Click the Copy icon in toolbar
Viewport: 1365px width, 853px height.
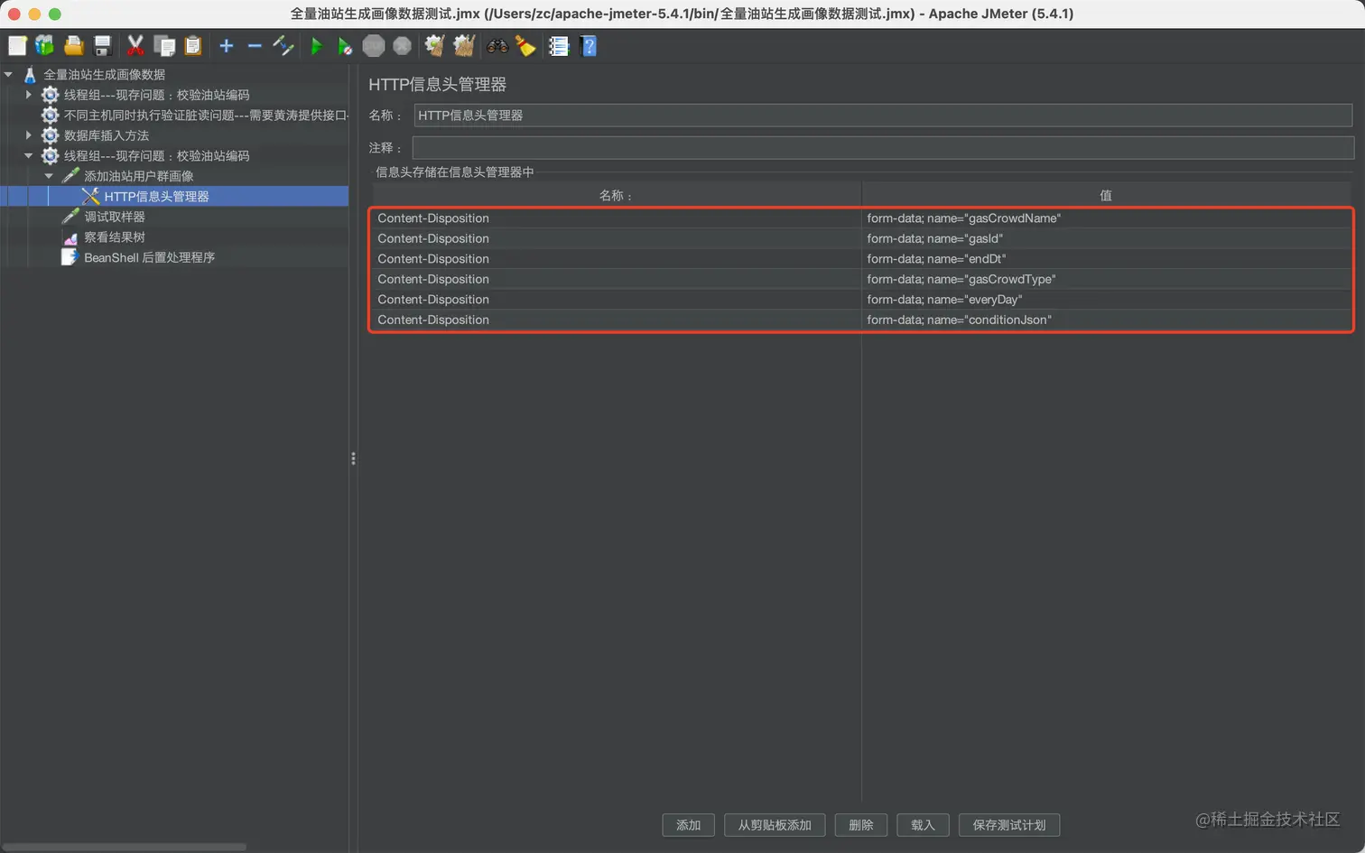pyautogui.click(x=164, y=46)
